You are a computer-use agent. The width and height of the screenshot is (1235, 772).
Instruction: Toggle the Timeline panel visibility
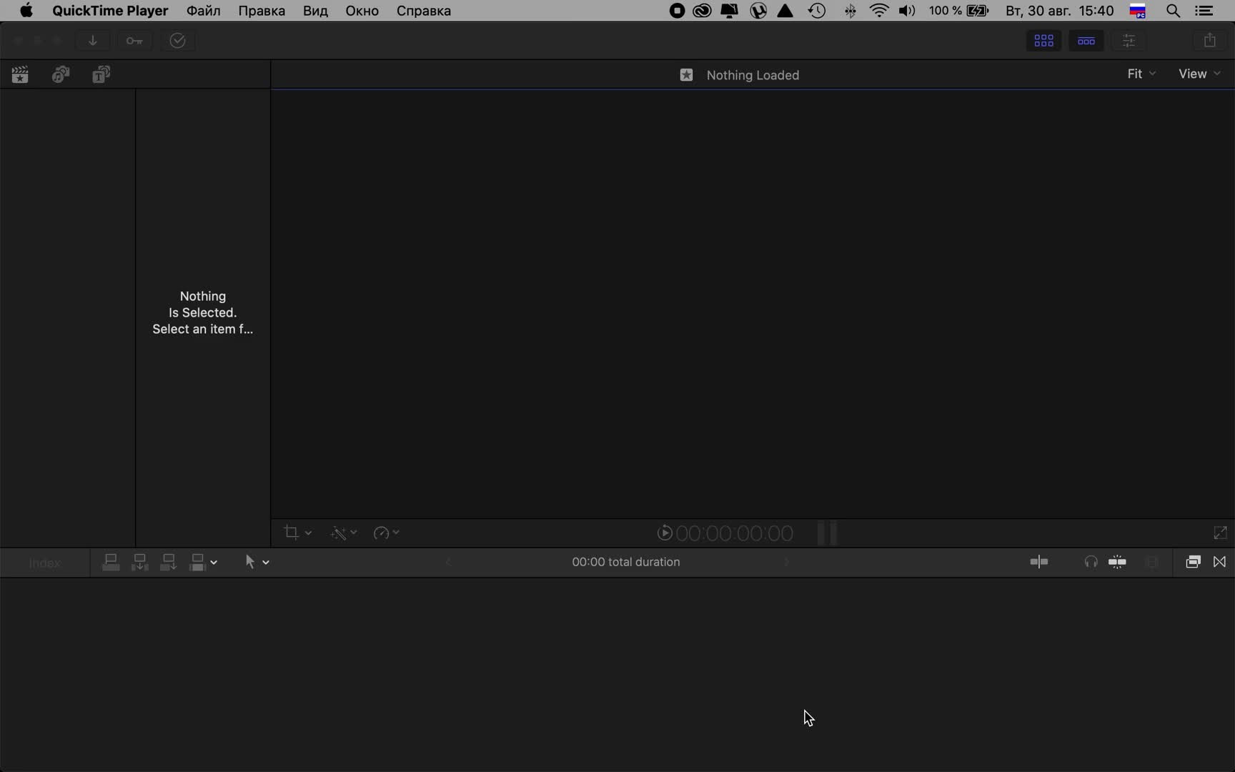pyautogui.click(x=1086, y=41)
